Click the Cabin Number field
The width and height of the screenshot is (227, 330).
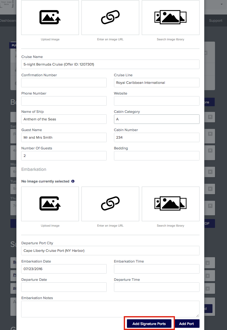[157, 137]
